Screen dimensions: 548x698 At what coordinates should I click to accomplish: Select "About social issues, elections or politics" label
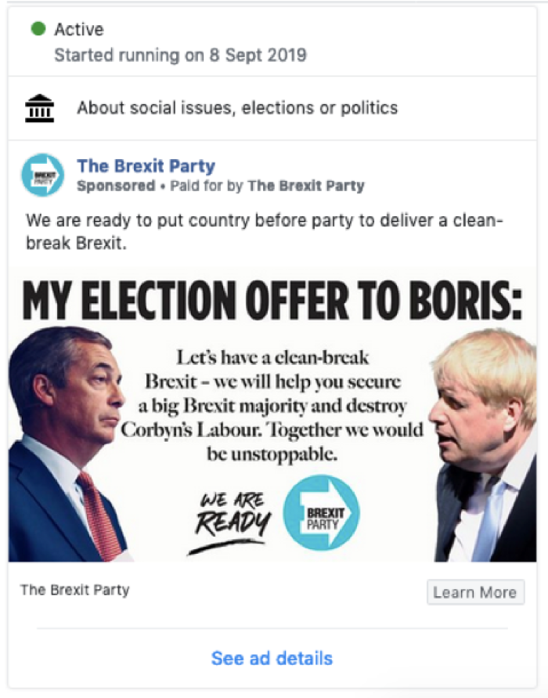[x=237, y=108]
